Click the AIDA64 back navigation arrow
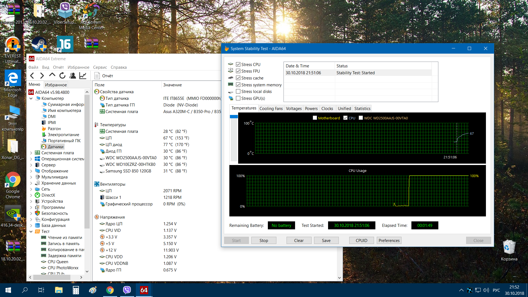The image size is (528, 297). (x=32, y=76)
